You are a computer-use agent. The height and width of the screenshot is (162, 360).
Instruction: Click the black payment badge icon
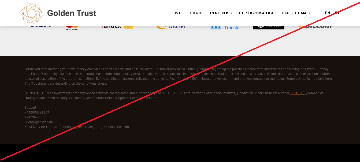tap(268, 27)
